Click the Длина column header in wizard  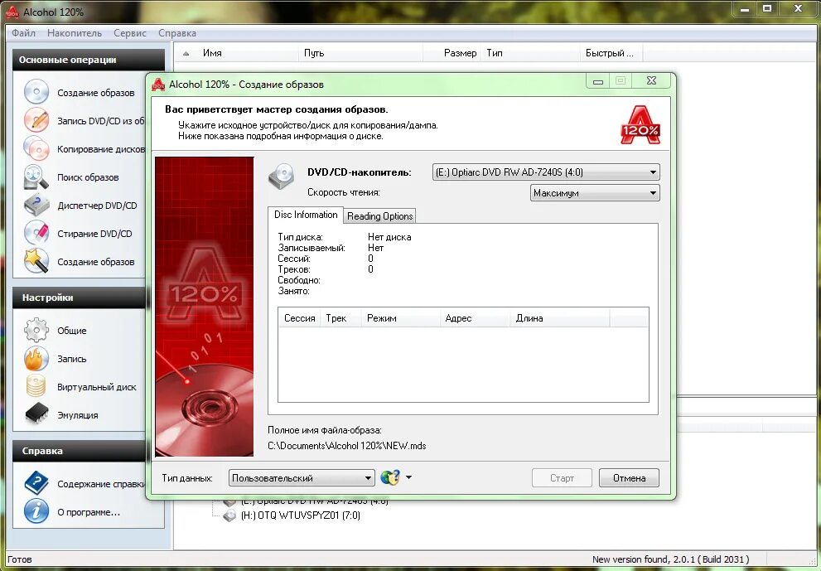pos(560,318)
